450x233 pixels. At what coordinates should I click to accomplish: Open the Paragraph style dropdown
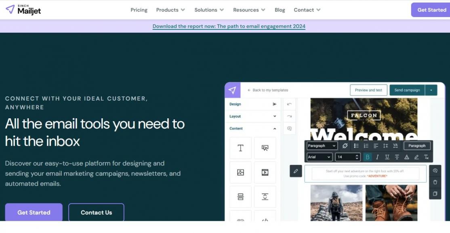pos(322,146)
